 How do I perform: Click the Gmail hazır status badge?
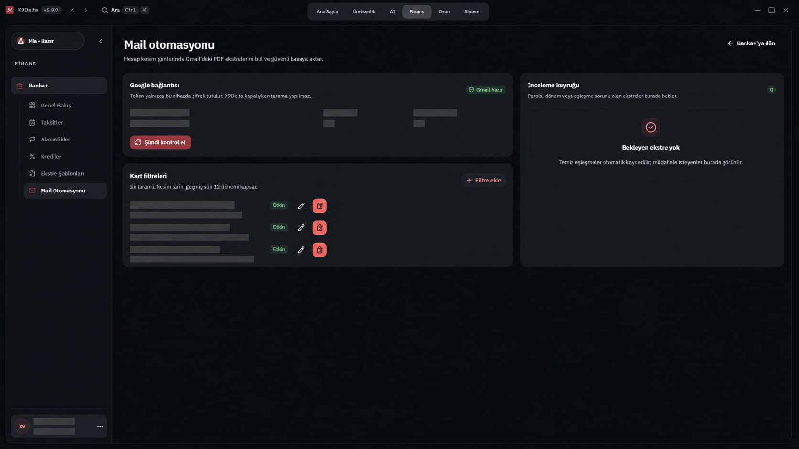tap(486, 90)
